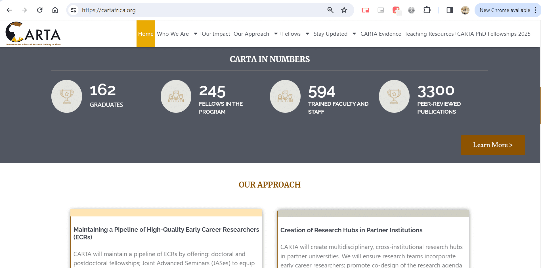The width and height of the screenshot is (541, 268).
Task: Open CARTA PhD Fellowships 2025 link
Action: pos(494,34)
